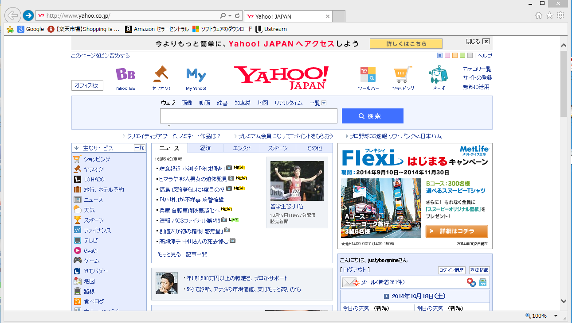Collapse the 主なサービス panel arrow
Image resolution: width=572 pixels, height=323 pixels.
(76, 148)
